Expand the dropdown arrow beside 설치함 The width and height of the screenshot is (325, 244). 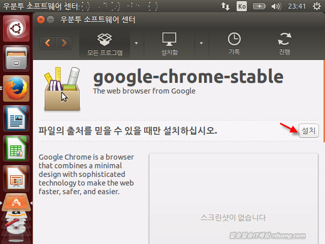[x=202, y=43]
